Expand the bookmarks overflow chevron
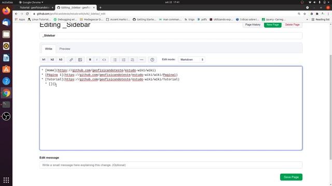This screenshot has height=186, width=332. [x=307, y=20]
